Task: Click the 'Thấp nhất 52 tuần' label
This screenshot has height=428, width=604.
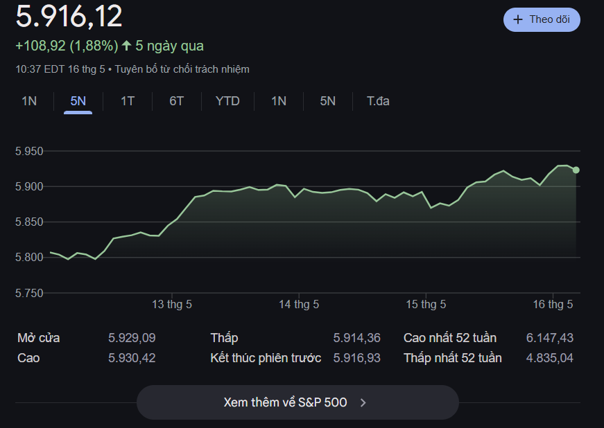Action: [453, 358]
